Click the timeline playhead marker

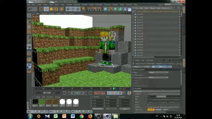point(114,89)
